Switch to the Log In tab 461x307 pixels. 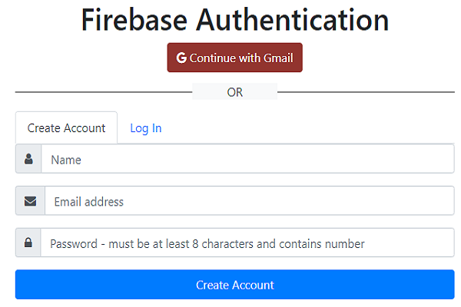click(146, 128)
